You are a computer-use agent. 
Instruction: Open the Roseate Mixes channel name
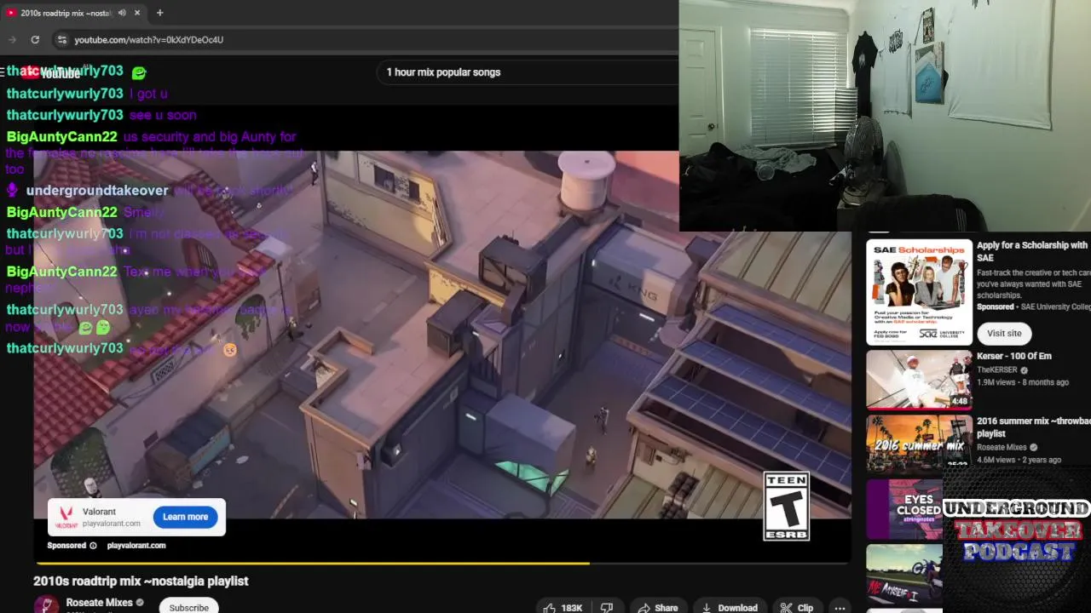coord(99,603)
